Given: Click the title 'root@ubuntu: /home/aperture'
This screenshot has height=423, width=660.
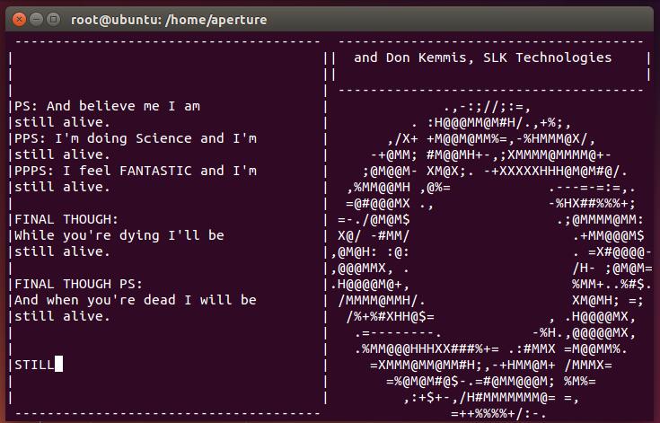Looking at the screenshot, I should 169,20.
